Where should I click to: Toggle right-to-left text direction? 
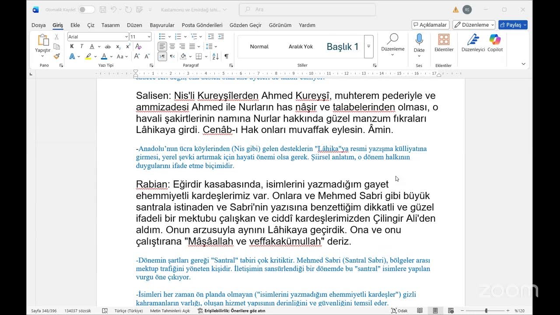coord(172,56)
